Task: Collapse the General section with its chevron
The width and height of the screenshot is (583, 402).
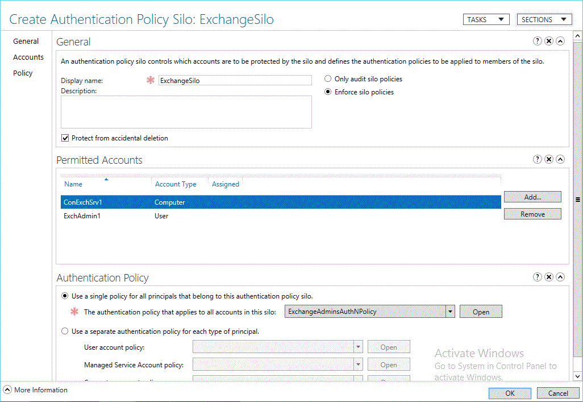Action: [560, 41]
